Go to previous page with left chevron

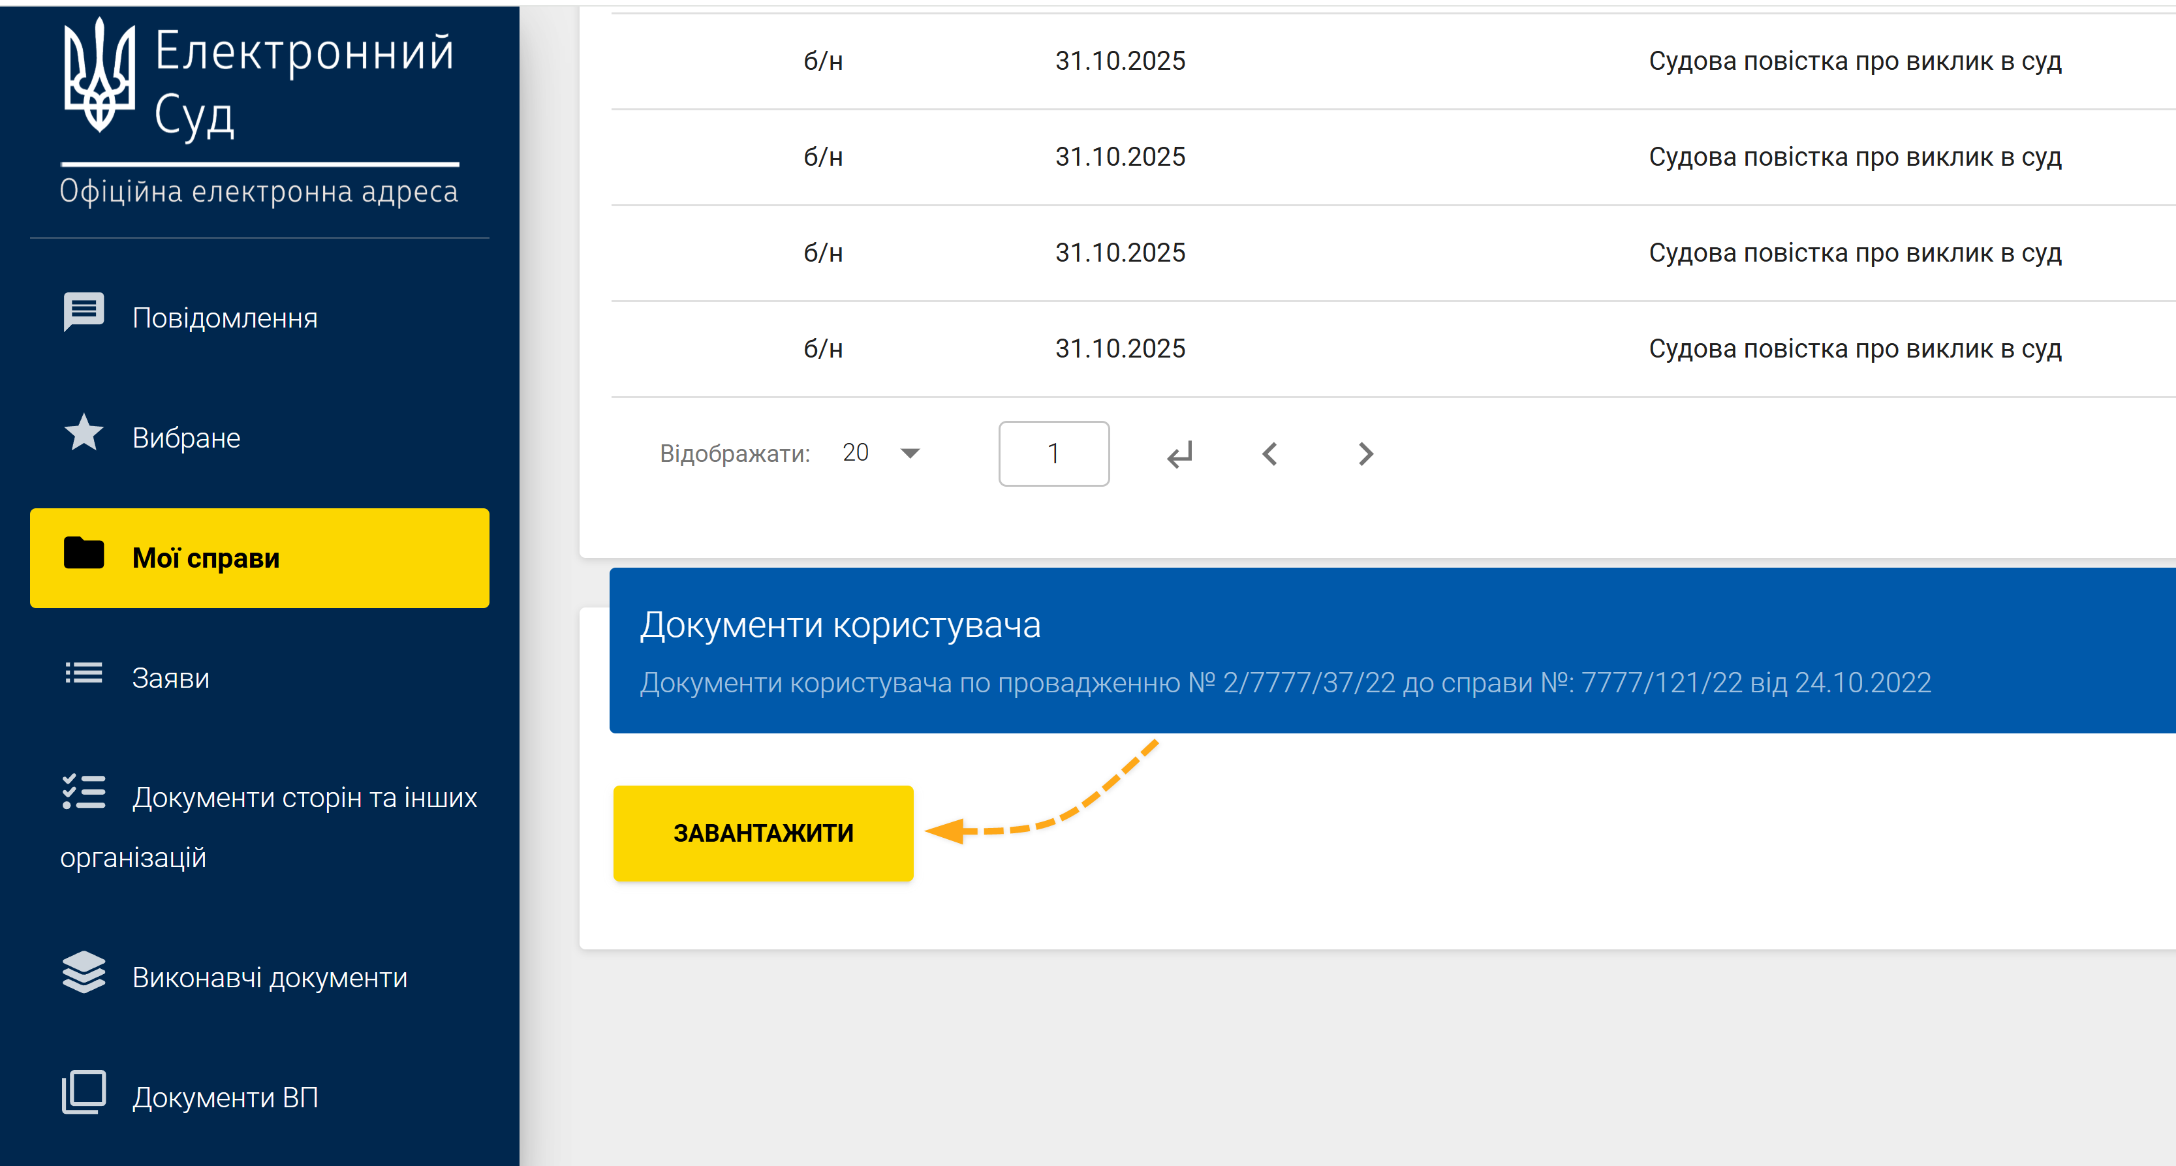coord(1269,454)
